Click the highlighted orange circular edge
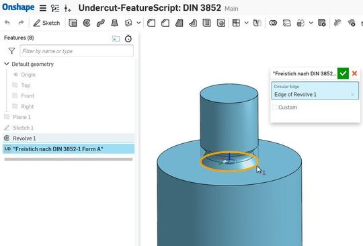This screenshot has width=363, height=246. 229,171
